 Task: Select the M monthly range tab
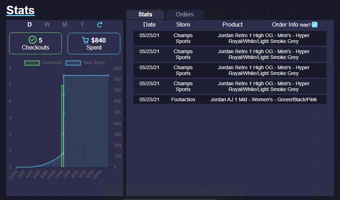pyautogui.click(x=64, y=24)
